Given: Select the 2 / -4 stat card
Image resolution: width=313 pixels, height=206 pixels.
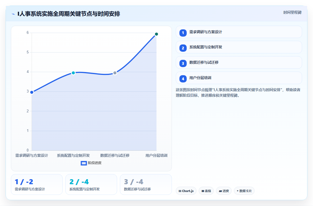Looking at the screenshot, I should click(91, 184).
